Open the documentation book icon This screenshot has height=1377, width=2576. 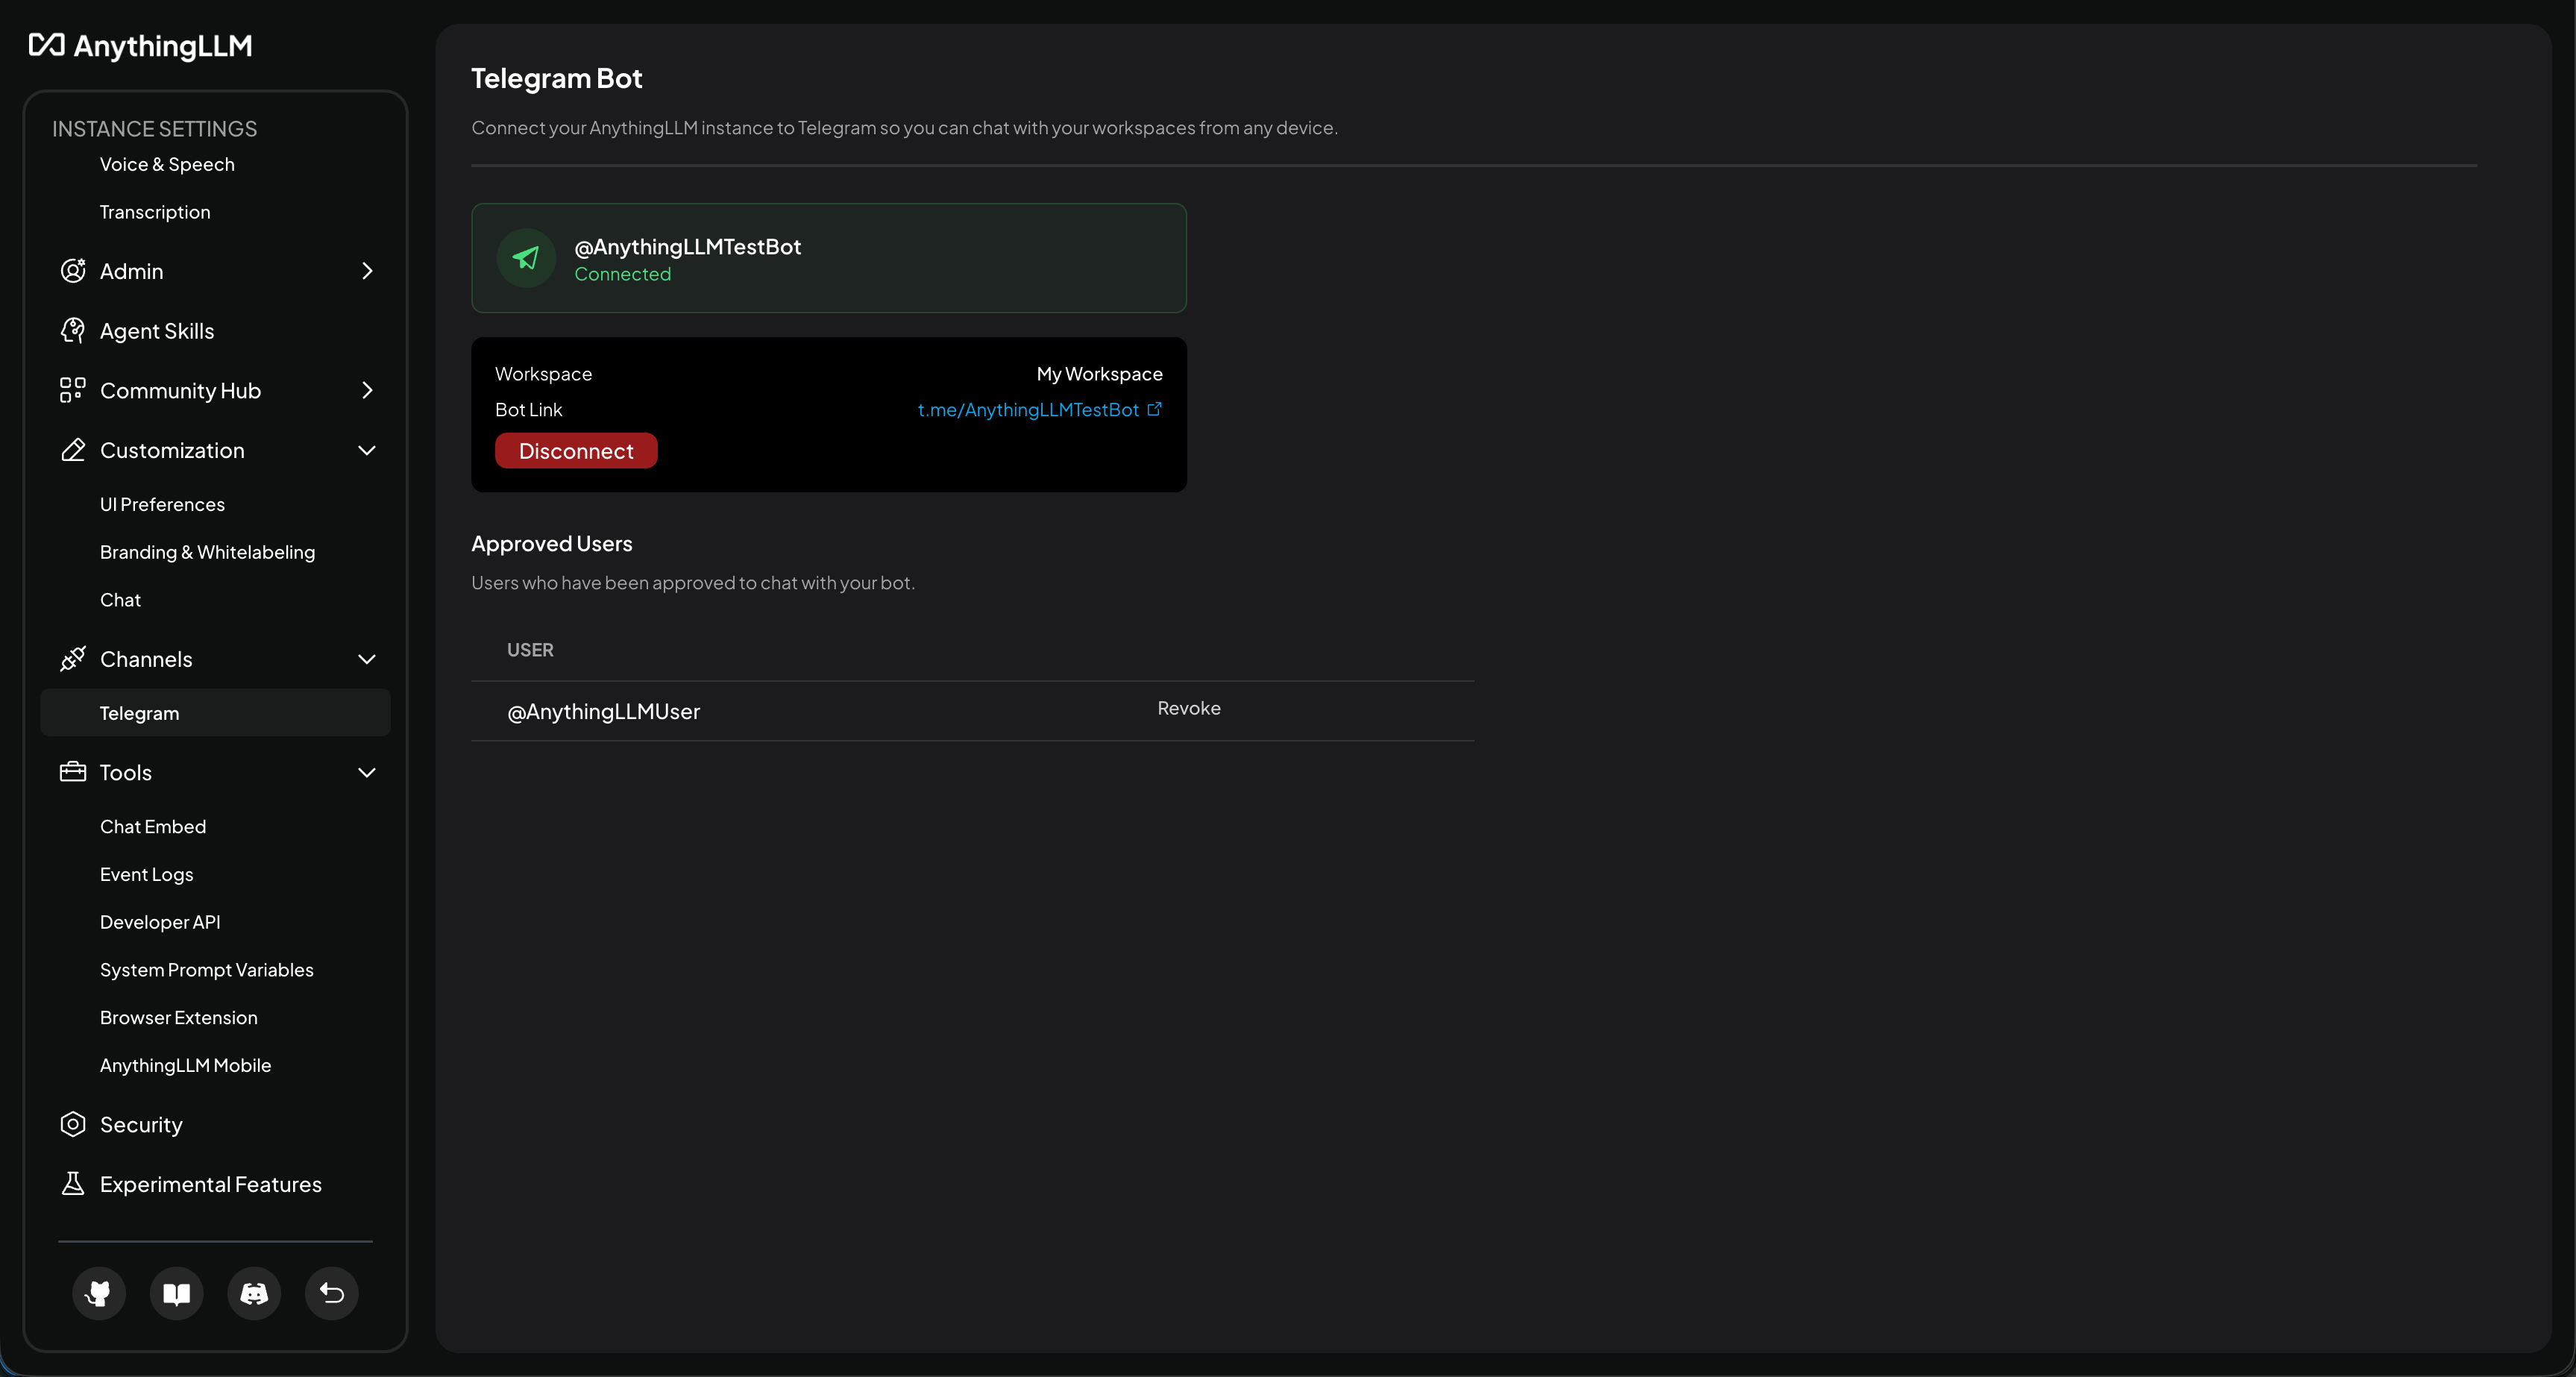pos(176,1293)
